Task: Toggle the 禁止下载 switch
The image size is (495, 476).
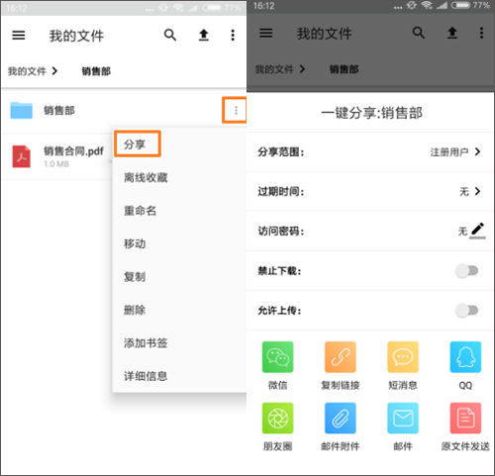Action: 466,271
